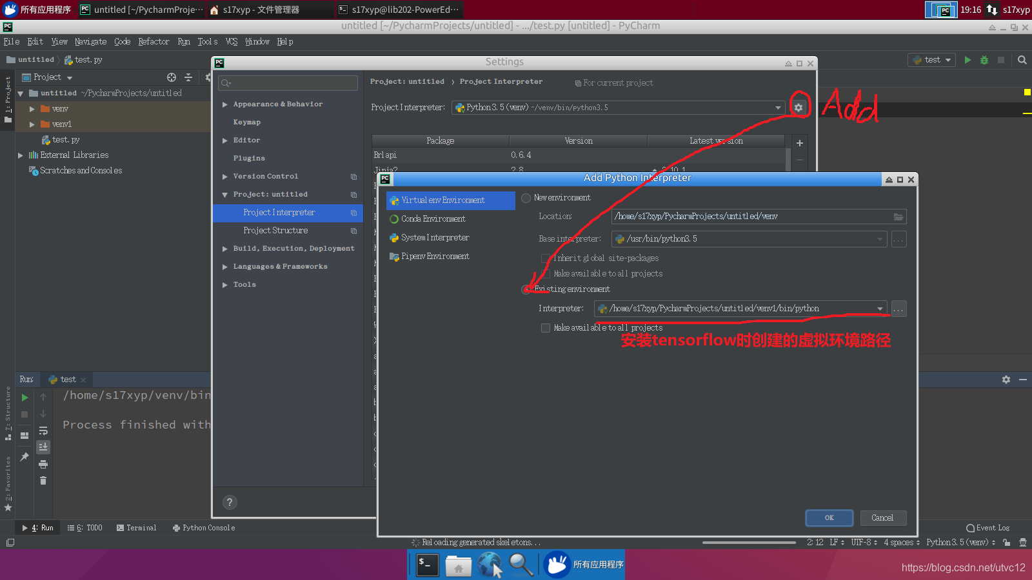This screenshot has width=1032, height=580.
Task: Click the scroll to end icon in Run panel
Action: [x=43, y=447]
